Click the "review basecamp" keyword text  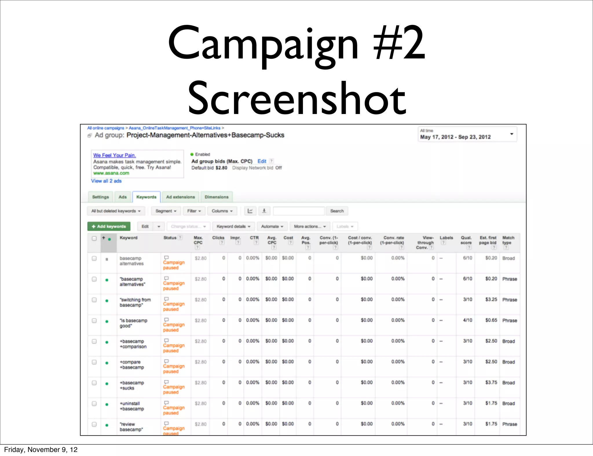(131, 427)
